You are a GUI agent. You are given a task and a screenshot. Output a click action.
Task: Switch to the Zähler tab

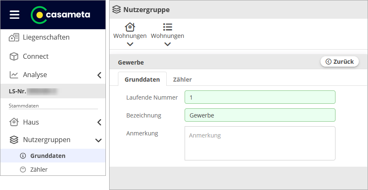182,79
